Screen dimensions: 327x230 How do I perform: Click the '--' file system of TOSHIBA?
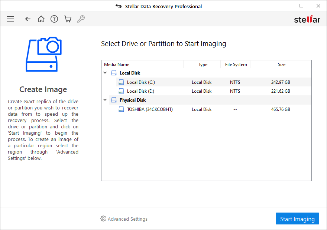[x=235, y=109]
